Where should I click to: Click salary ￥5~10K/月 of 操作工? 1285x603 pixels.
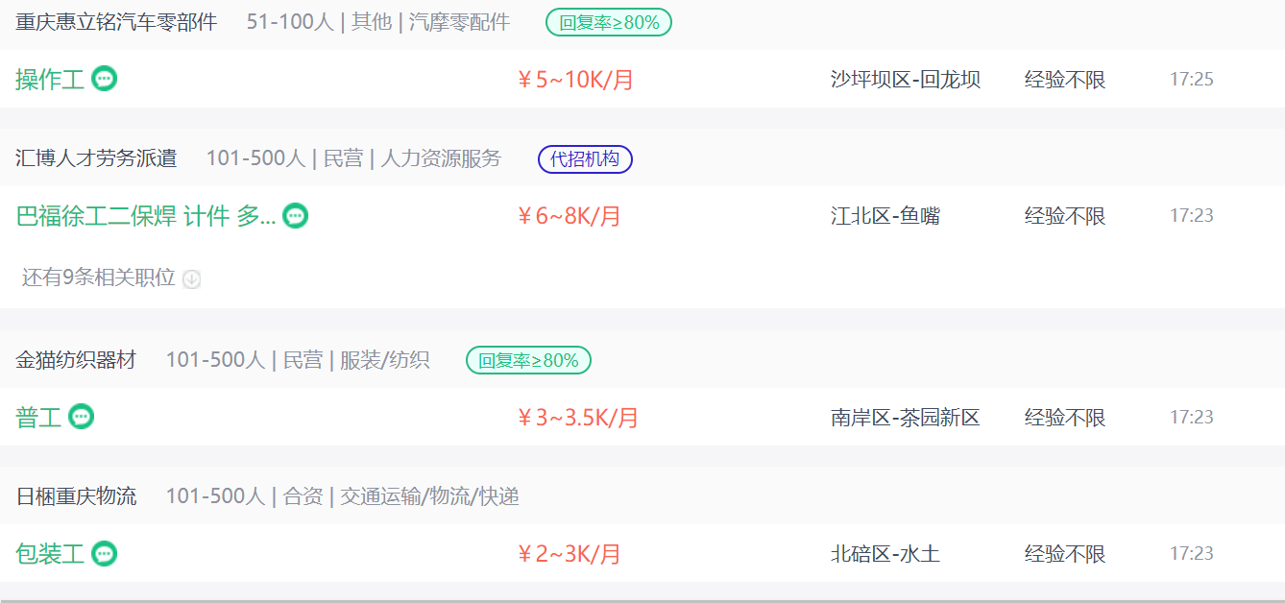pos(575,80)
